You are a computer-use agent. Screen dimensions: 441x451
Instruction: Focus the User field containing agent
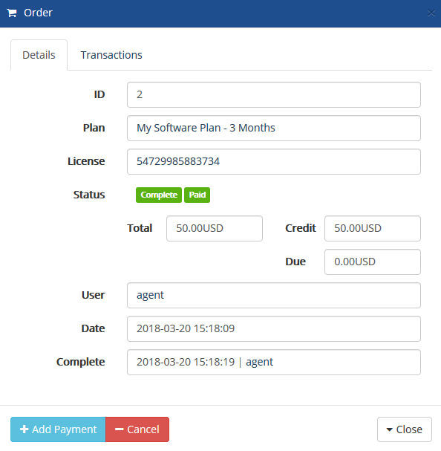pos(274,295)
